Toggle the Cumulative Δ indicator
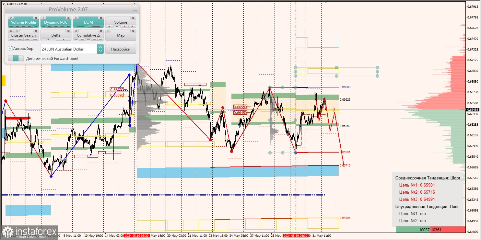The image size is (481, 240). point(88,35)
